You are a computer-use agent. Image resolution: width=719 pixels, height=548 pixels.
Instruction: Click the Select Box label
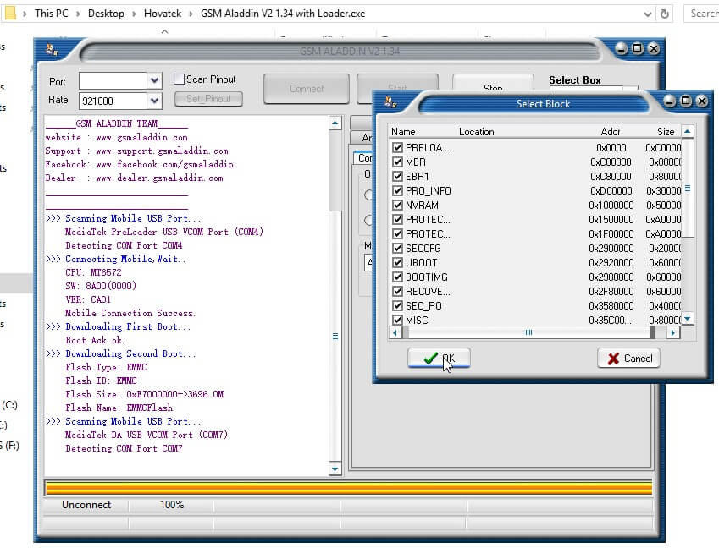click(x=574, y=80)
